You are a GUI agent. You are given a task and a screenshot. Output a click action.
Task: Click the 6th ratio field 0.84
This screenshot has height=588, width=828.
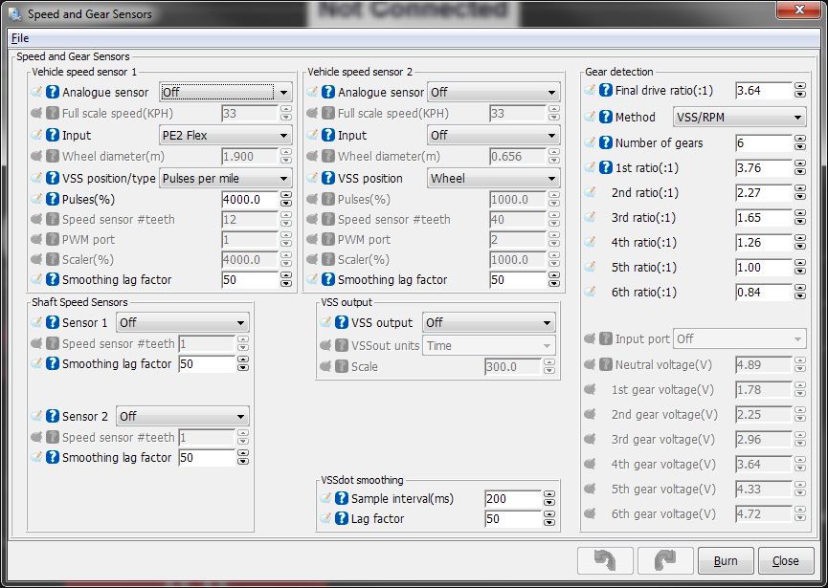pos(764,292)
